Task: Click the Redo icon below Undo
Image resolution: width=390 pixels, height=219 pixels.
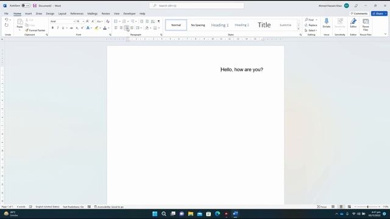Action: coord(7,25)
